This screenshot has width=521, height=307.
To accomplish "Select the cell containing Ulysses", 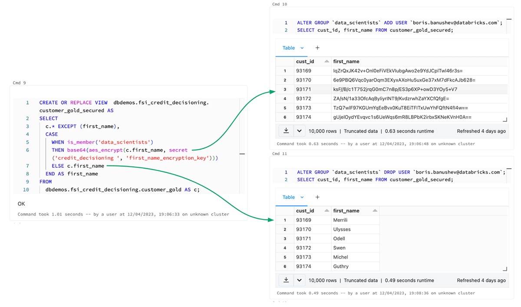I will tap(341, 229).
